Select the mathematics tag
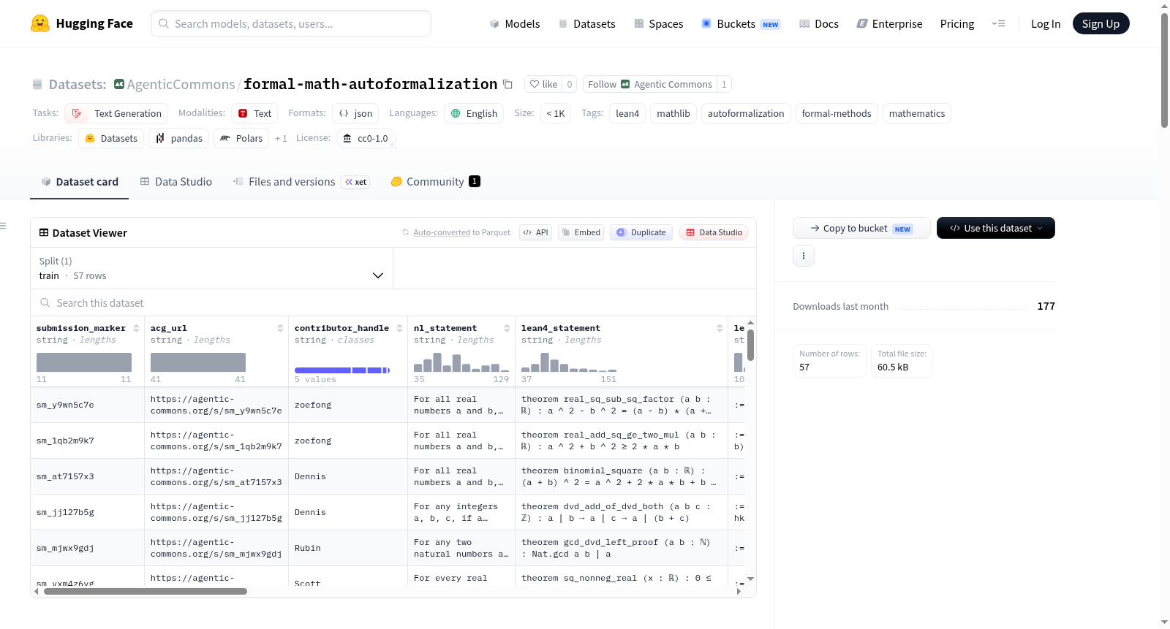This screenshot has width=1170, height=629. (917, 113)
